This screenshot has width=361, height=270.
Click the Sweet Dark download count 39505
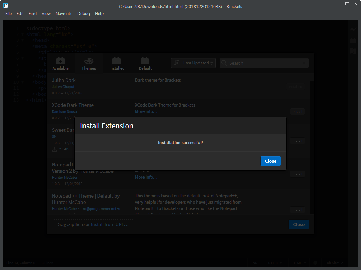pyautogui.click(x=63, y=149)
